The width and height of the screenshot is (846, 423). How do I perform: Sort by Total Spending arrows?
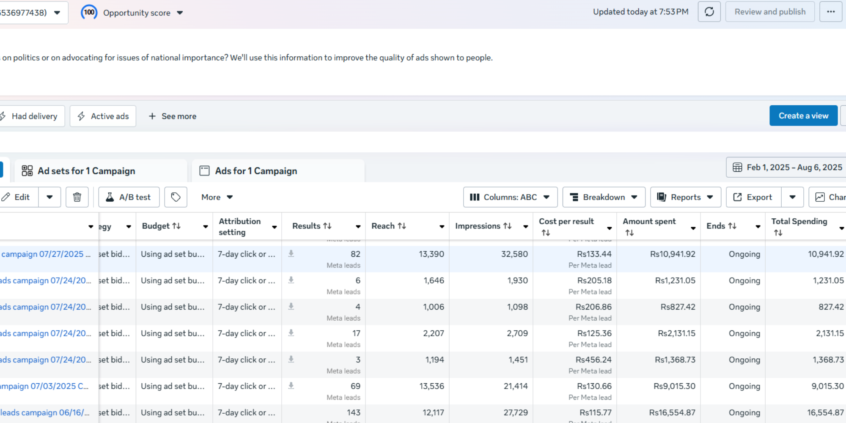(778, 233)
